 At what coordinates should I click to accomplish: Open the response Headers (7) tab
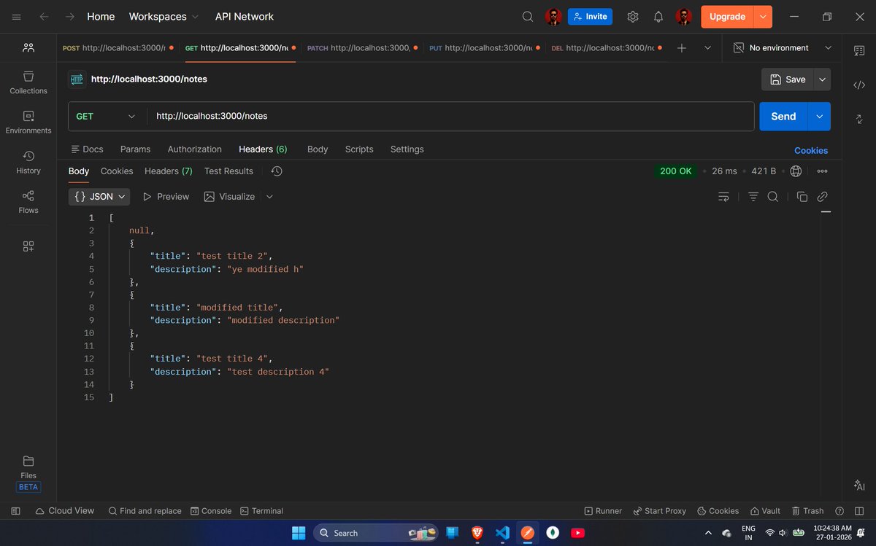click(x=169, y=171)
